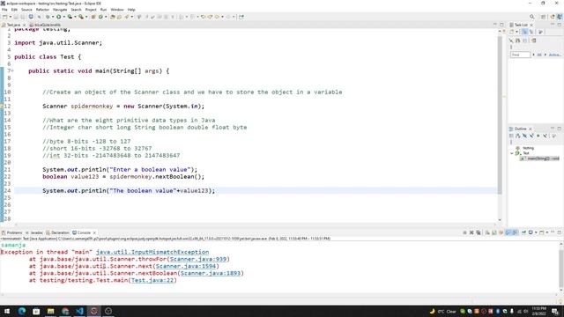Click the Test.java:22 stack trace link
Screen dimensions: 564x317
(152, 280)
